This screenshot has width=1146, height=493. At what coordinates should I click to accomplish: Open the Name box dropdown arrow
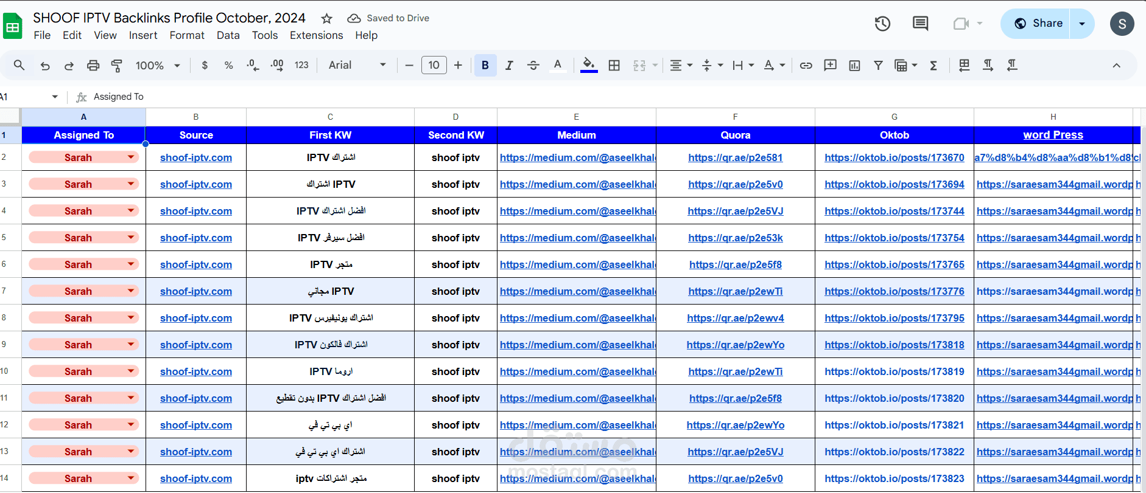tap(55, 97)
